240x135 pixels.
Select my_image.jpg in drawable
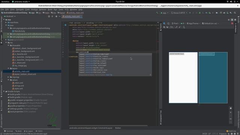click(x=20, y=66)
